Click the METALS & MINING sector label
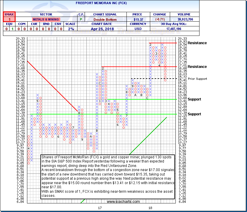 click(46, 19)
